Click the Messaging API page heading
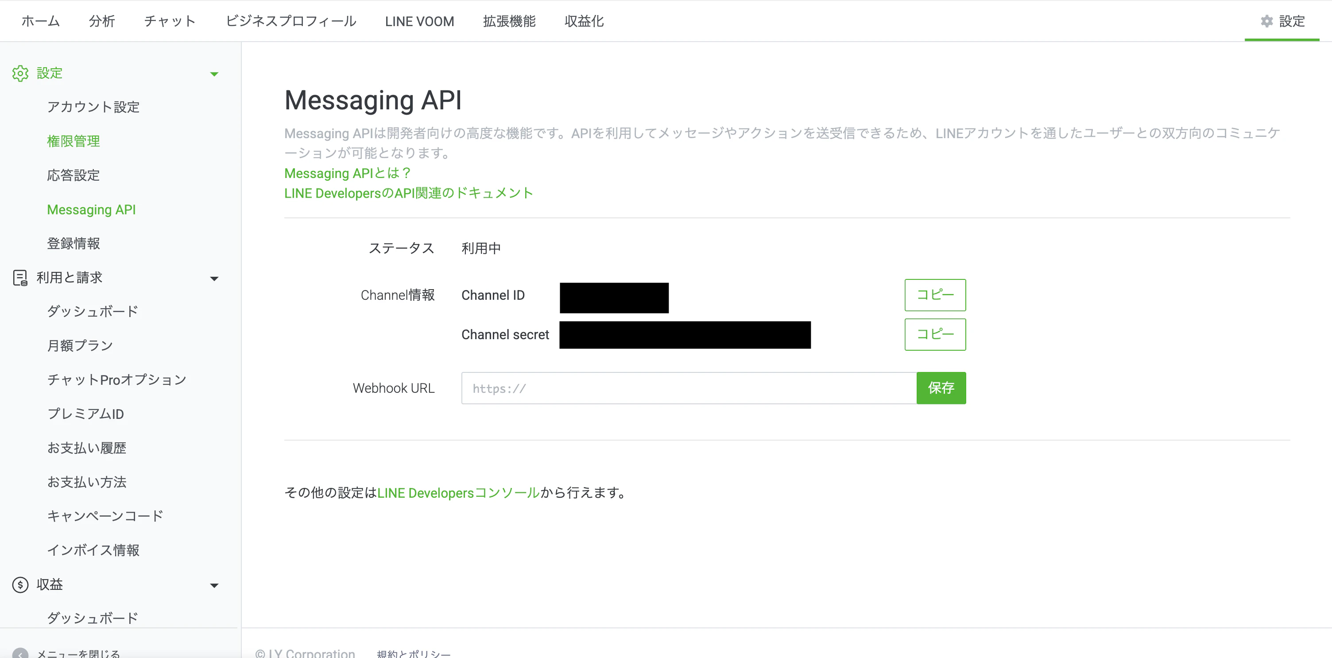This screenshot has width=1332, height=658. point(373,100)
